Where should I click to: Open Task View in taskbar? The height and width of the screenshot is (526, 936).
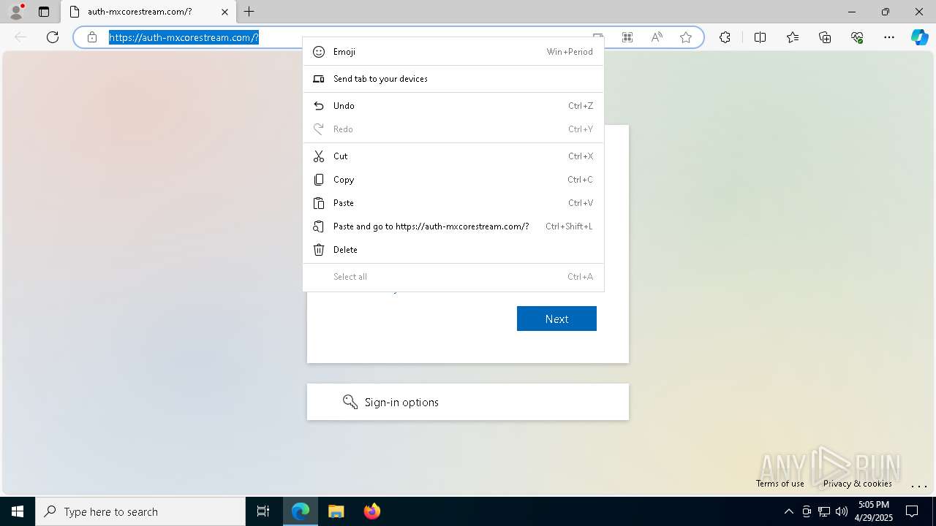pos(263,511)
